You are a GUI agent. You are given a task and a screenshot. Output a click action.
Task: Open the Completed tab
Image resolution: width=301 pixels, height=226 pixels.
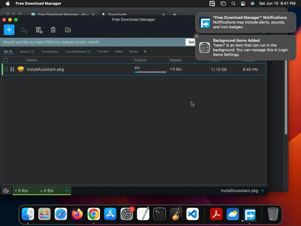coord(50,51)
